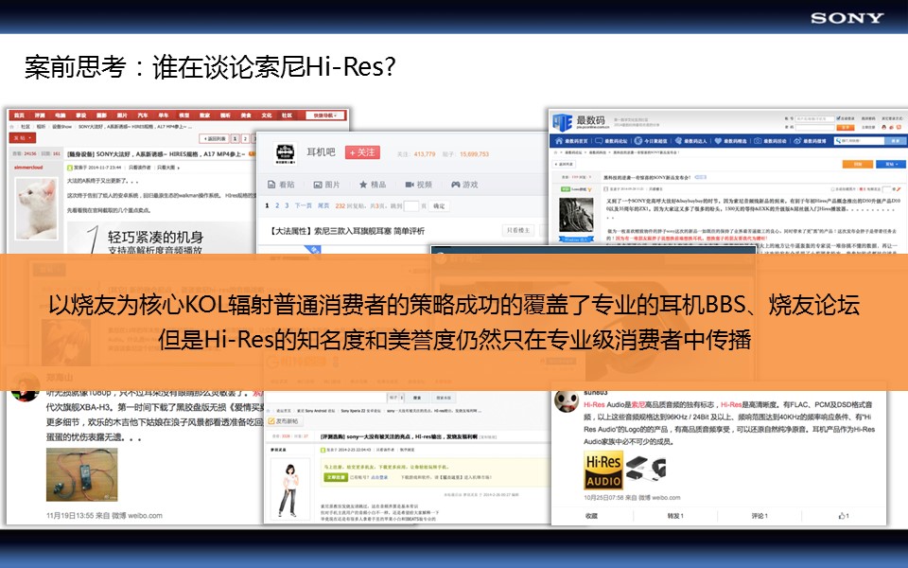Click the Hi-Res AUDIO logo image
This screenshot has width=908, height=568.
pos(602,470)
